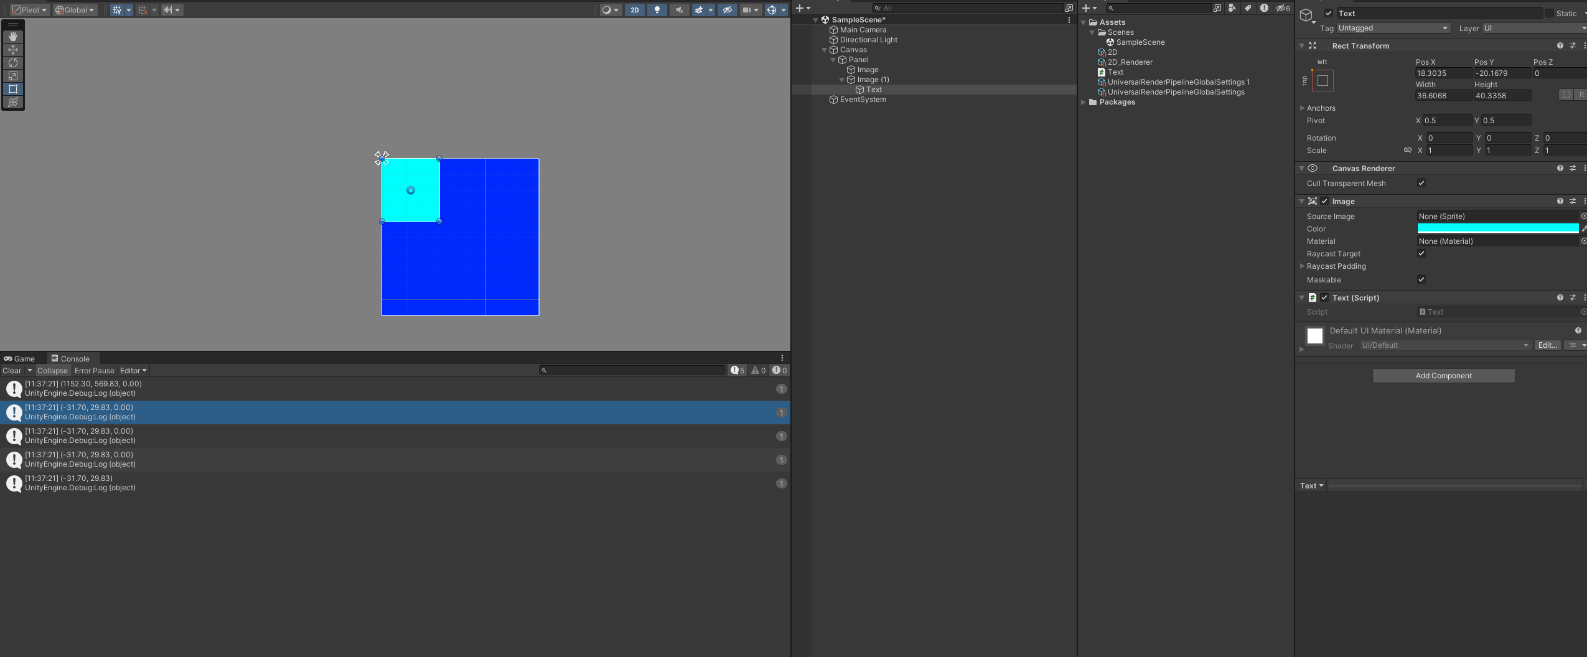This screenshot has height=657, width=1587.
Task: Open the Tag Untagged dropdown
Action: [1393, 28]
